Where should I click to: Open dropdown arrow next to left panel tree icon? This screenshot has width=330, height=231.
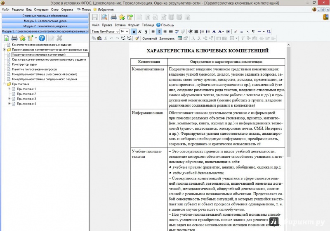pos(36,38)
